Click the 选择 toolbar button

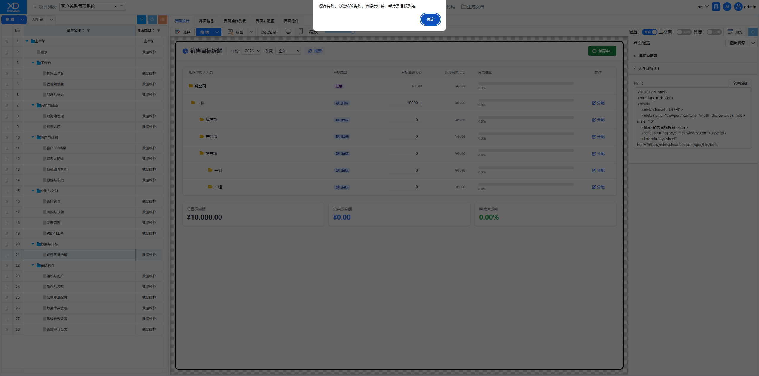183,32
